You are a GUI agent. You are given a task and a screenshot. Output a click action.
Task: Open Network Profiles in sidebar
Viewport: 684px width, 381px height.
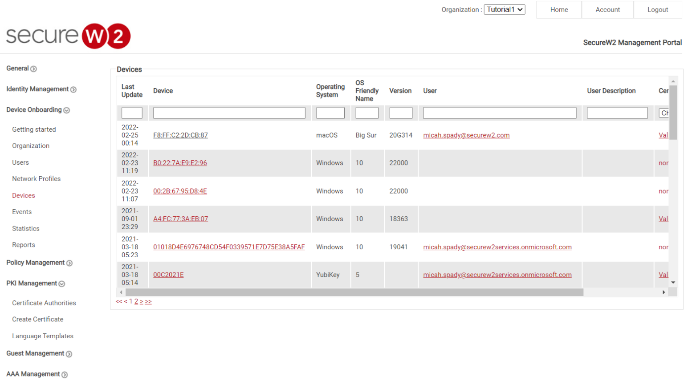pos(36,179)
